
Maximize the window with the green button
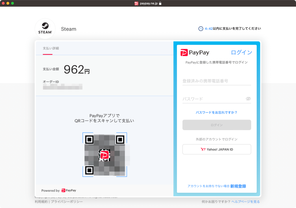(12, 3)
